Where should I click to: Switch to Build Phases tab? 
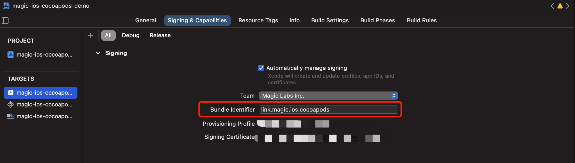pyautogui.click(x=378, y=21)
